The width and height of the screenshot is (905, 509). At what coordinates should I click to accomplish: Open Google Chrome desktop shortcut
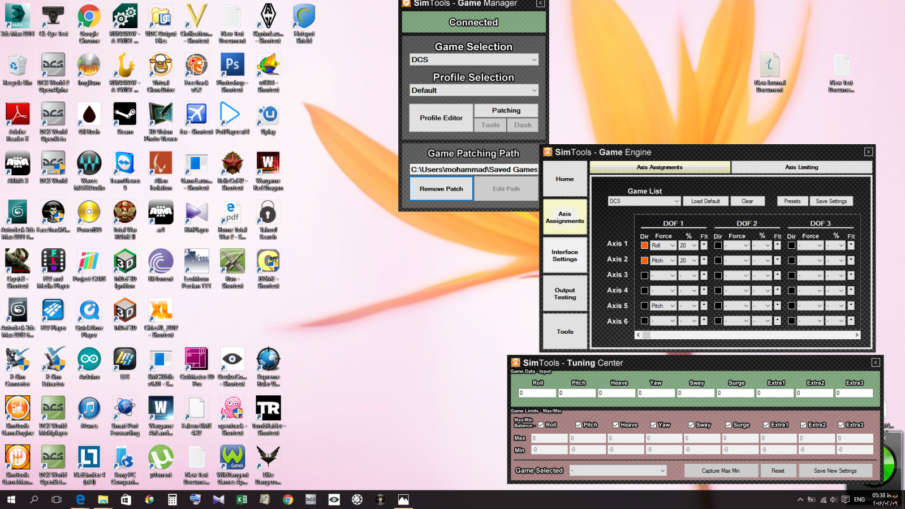coord(89,24)
